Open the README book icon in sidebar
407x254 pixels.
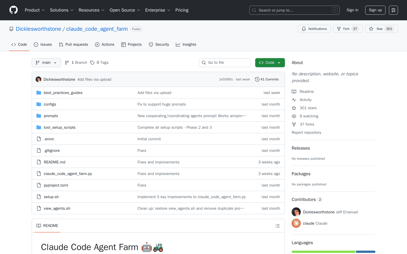[294, 91]
